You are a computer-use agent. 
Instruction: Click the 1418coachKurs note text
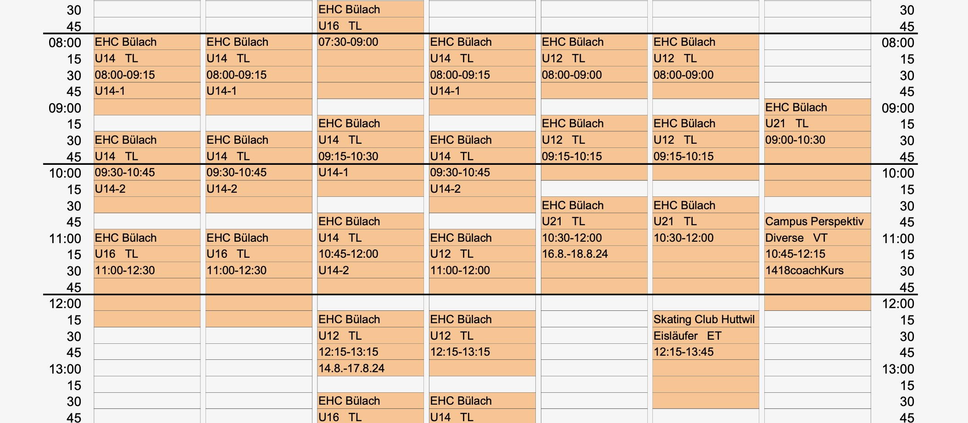tap(804, 271)
